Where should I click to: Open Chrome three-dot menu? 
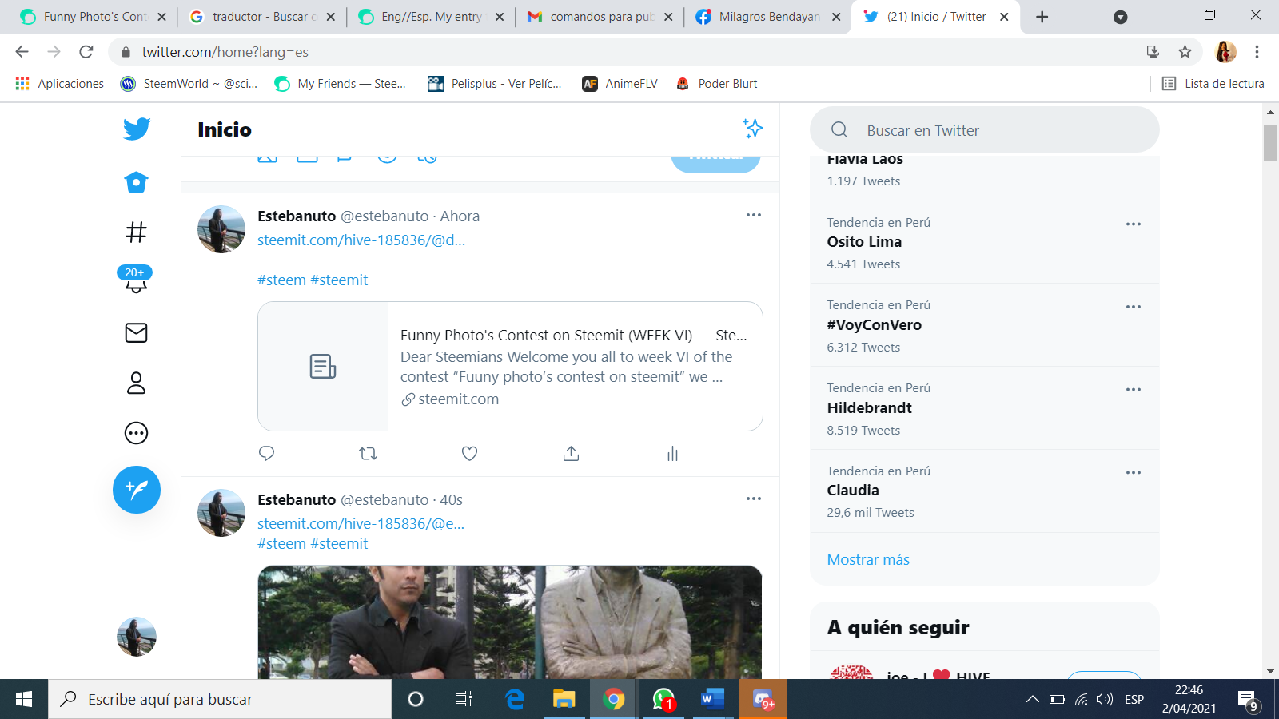(1257, 52)
